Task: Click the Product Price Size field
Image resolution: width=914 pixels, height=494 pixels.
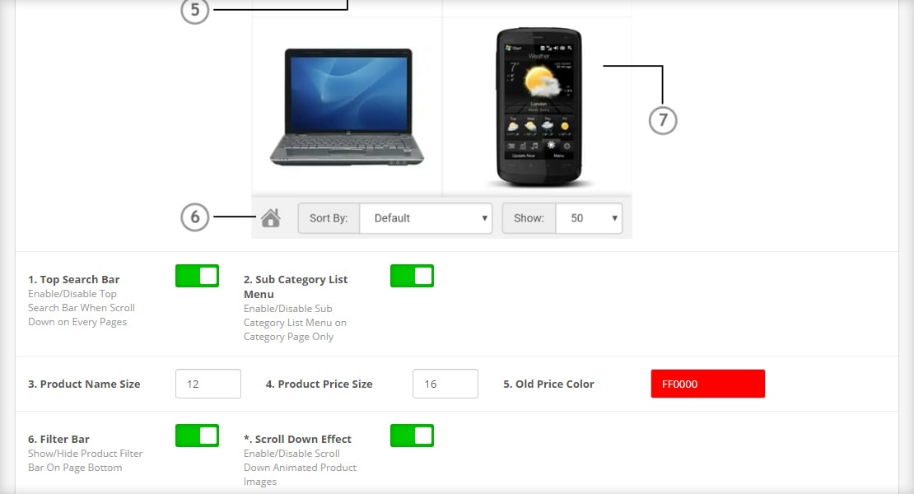Action: (x=445, y=384)
